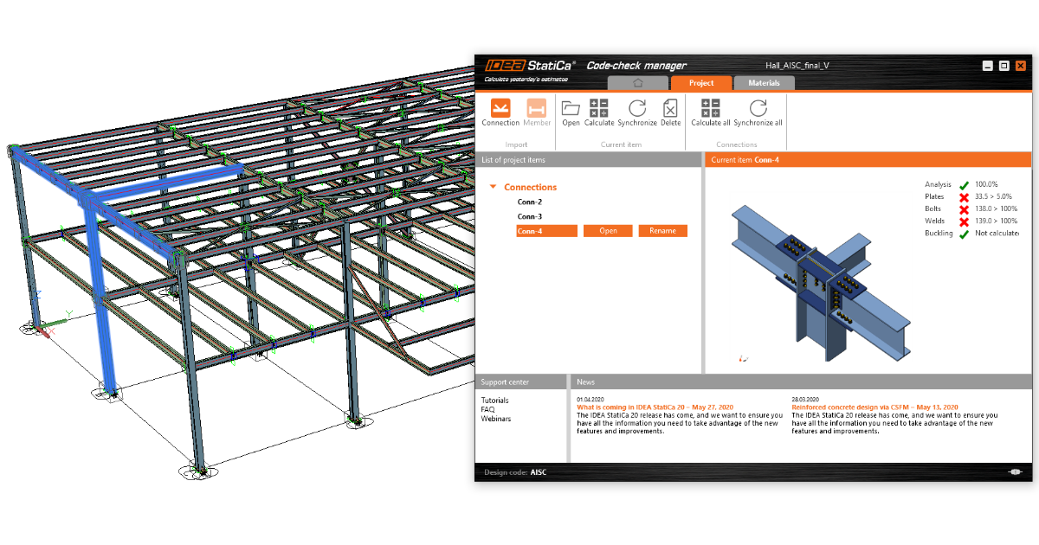Click the axis triad in the connection preview
This screenshot has width=1039, height=545.
coord(744,358)
